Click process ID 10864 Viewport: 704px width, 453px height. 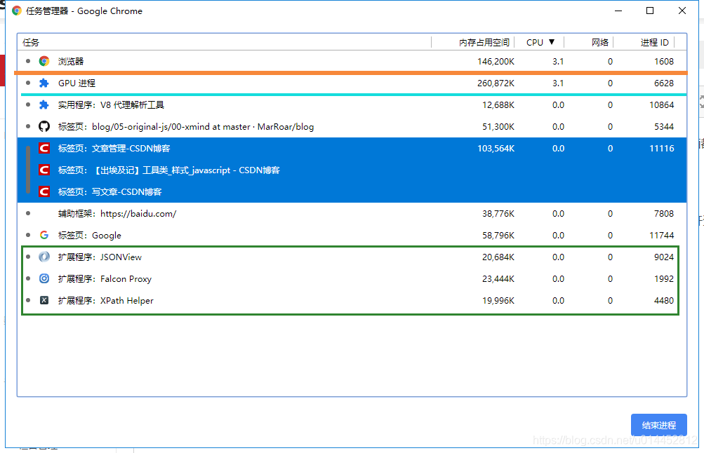coord(662,105)
